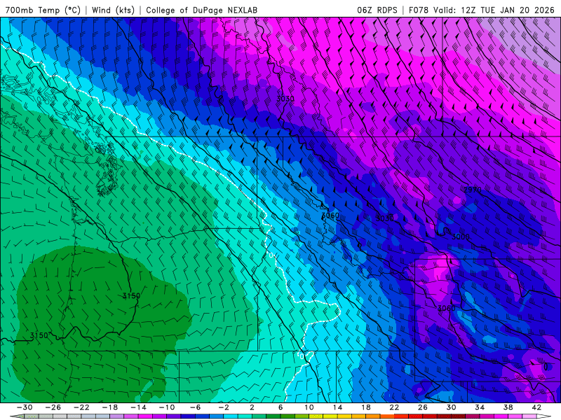Click the "06Z RDPS" model run text
The image size is (561, 420).
377,10
